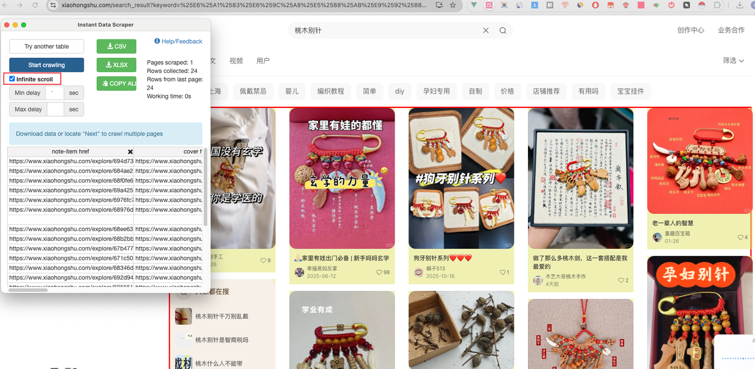Like the 家里有娃出门必备 post heart icon
Screen dimensions: 755x369
click(x=379, y=272)
